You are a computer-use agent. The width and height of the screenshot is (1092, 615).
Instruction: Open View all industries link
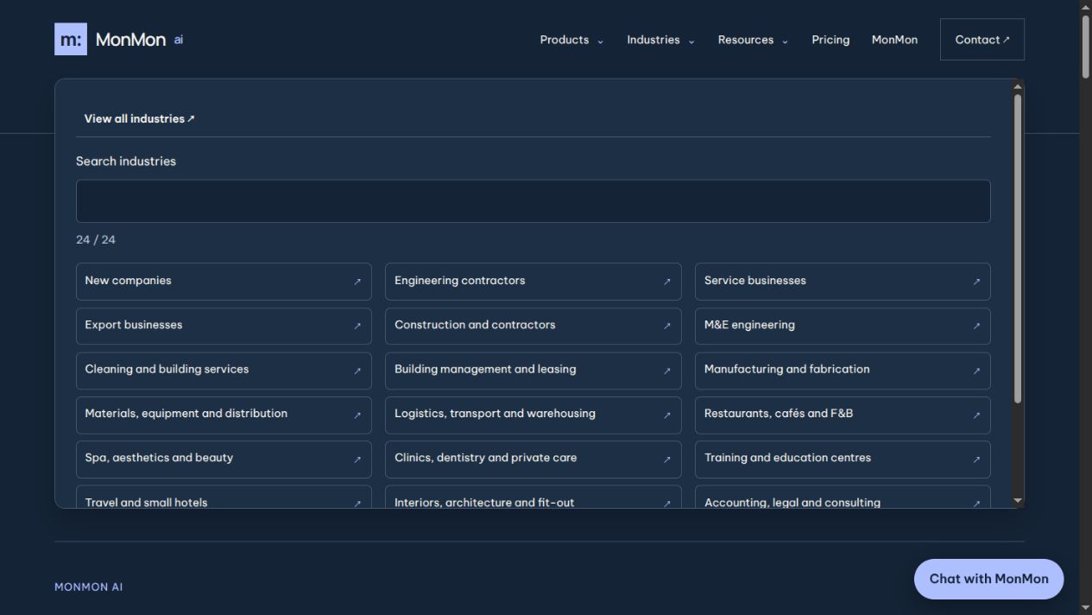click(x=140, y=118)
